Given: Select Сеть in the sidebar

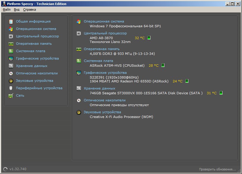Looking at the screenshot, I should 20,95.
